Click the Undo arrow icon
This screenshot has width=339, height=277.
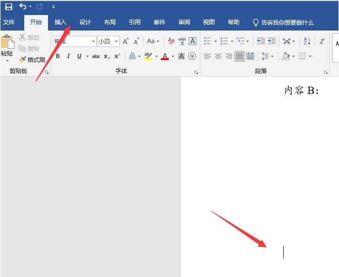(x=22, y=7)
